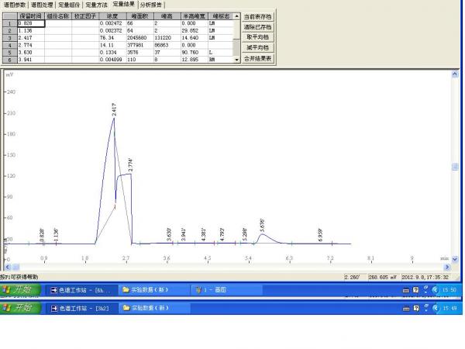Click the 当前表存档 button
The height and width of the screenshot is (349, 465).
coord(257,16)
